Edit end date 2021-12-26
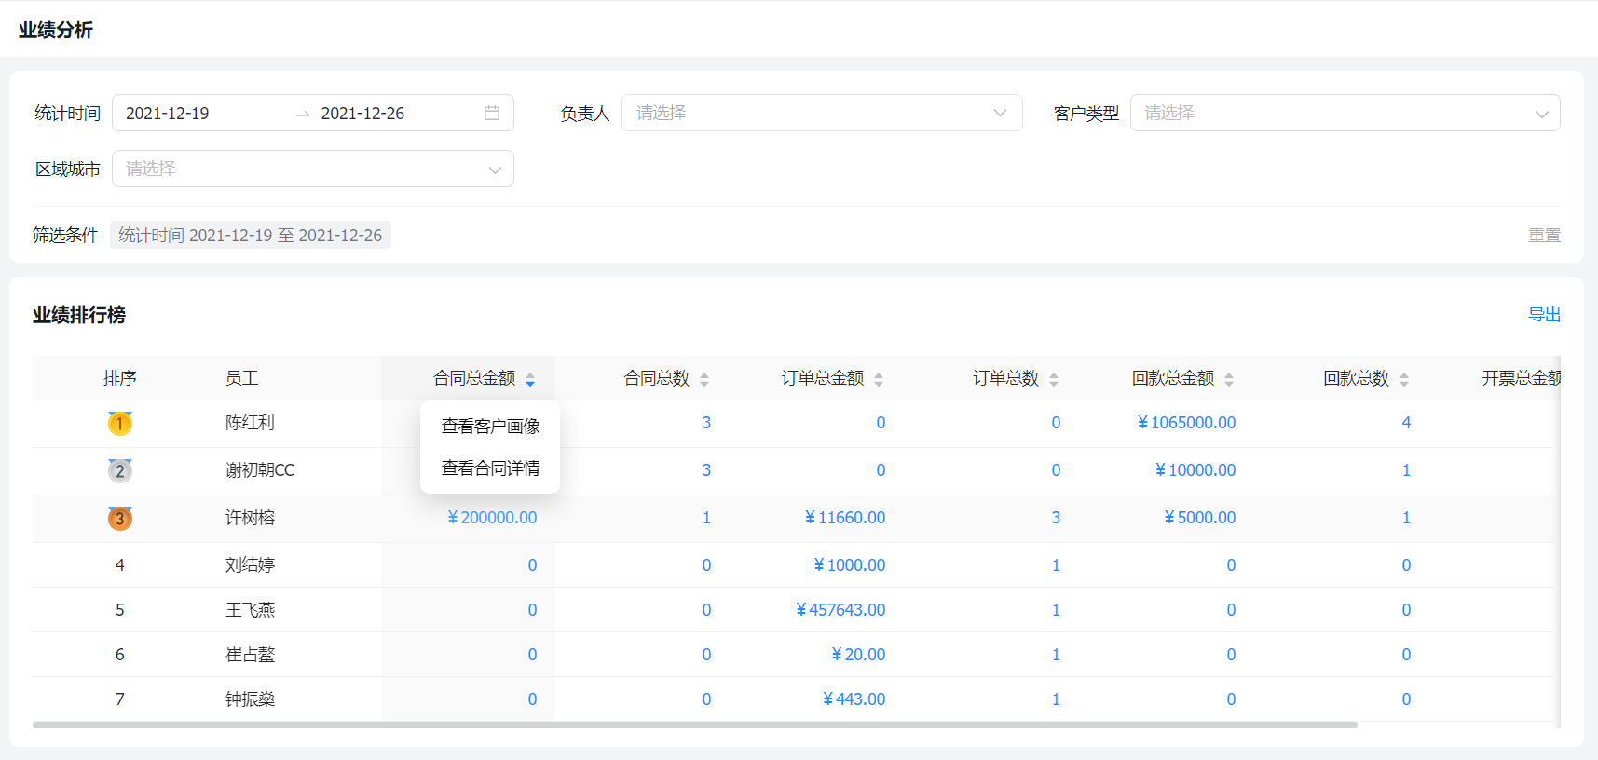Viewport: 1598px width, 760px height. (x=362, y=113)
